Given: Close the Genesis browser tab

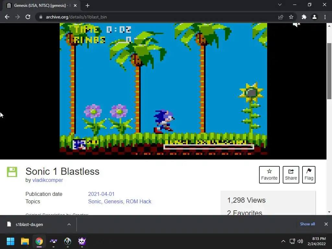Looking at the screenshot, I should (x=75, y=6).
